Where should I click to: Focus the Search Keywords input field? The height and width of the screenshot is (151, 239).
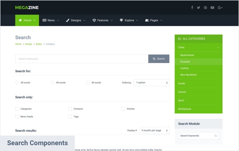(82, 59)
